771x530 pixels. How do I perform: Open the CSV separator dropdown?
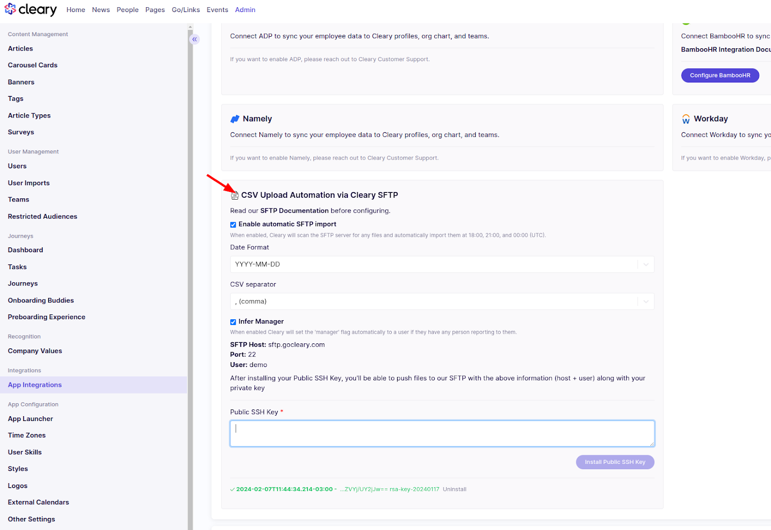[x=442, y=301]
